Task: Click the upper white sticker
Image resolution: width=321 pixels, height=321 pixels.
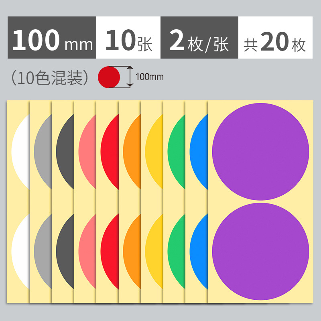Action: [21, 152]
